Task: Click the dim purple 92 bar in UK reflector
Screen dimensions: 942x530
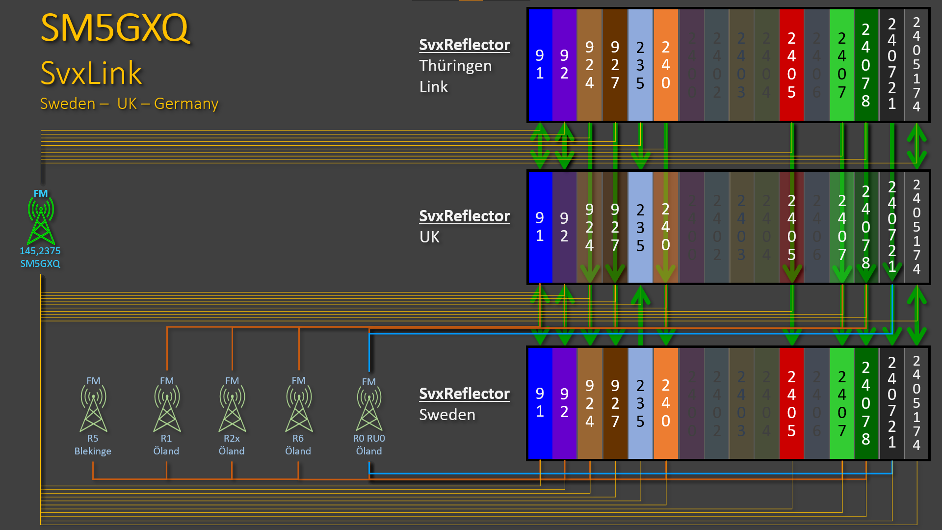Action: click(x=564, y=227)
